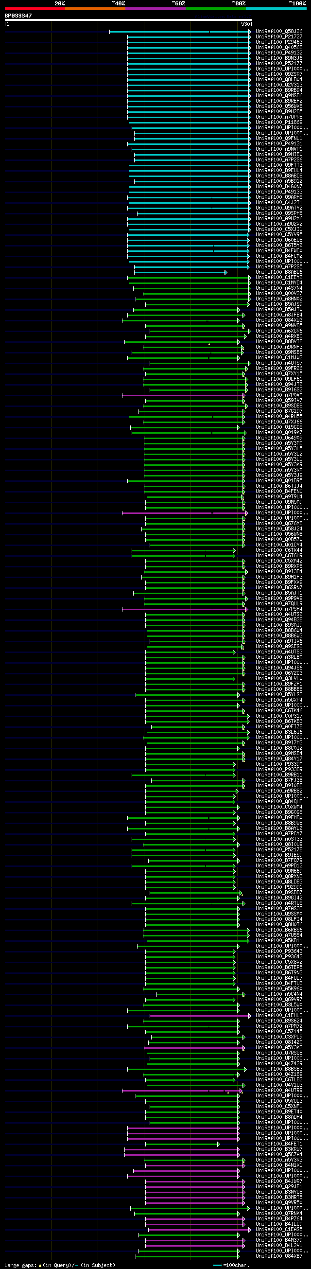Select the UniRef100_A4UTS7 label
This screenshot has height=1269, width=311.
coord(279,363)
